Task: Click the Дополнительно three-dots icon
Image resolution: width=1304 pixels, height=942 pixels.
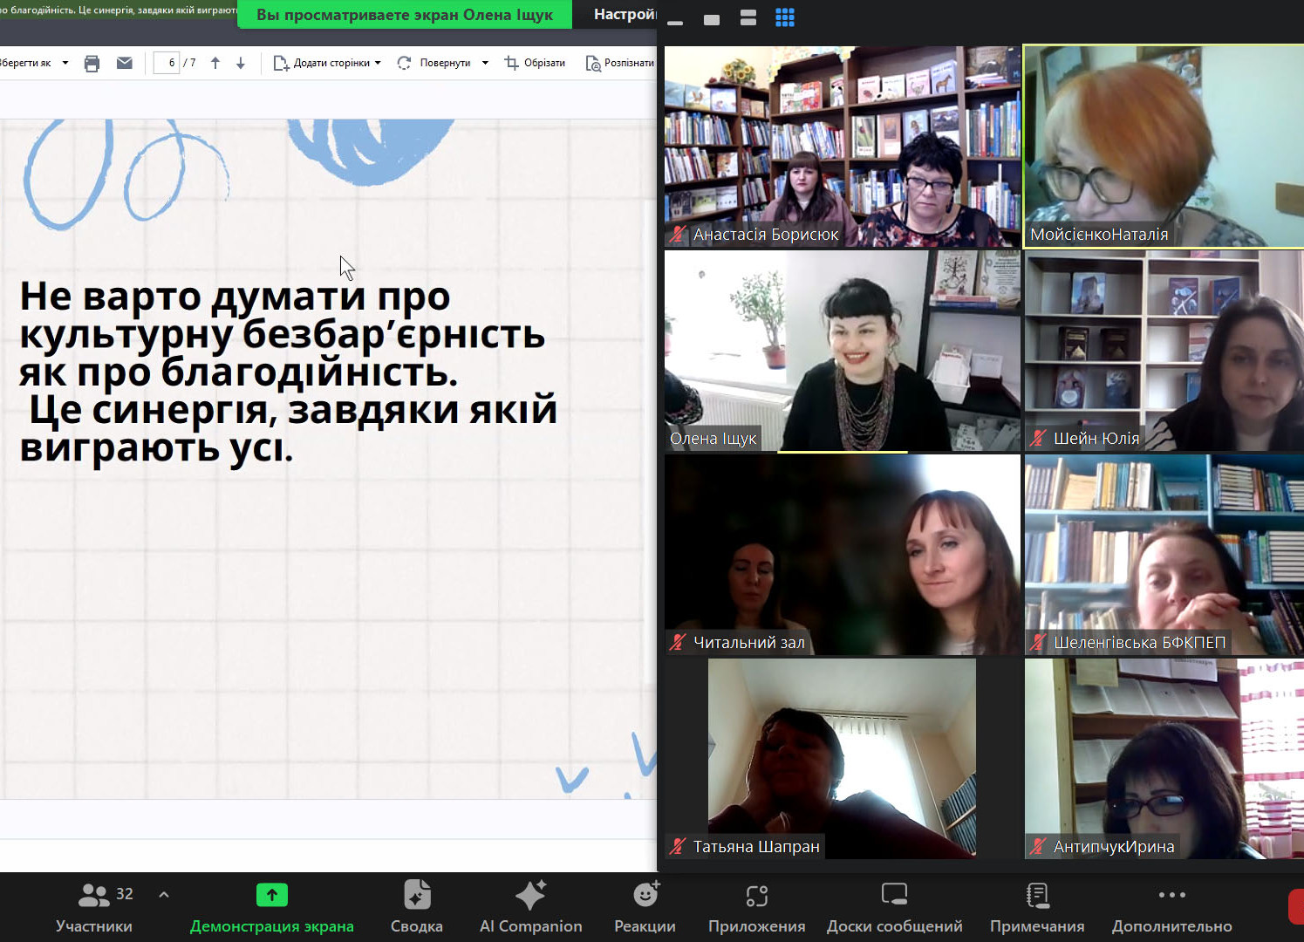Action: coord(1172,895)
